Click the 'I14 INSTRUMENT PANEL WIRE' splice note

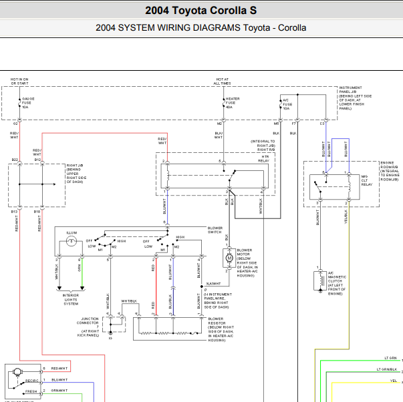(x=218, y=300)
